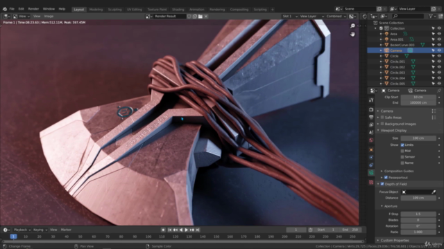
Task: Open the Blender logo menu
Action: (5, 9)
